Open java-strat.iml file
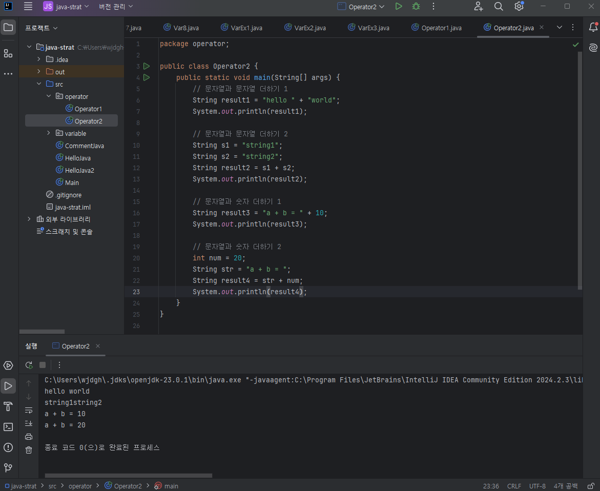 tap(69, 207)
